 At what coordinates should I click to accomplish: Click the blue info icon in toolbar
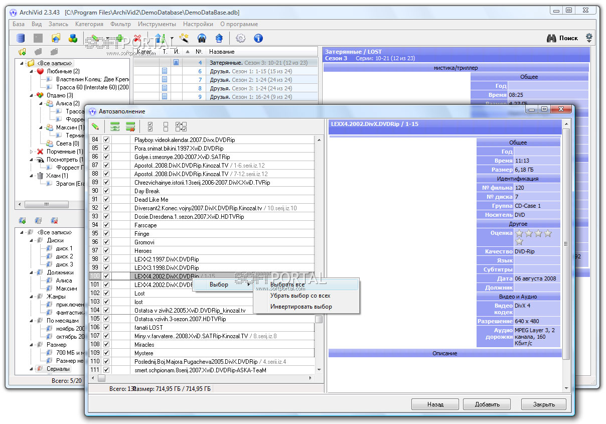(258, 38)
